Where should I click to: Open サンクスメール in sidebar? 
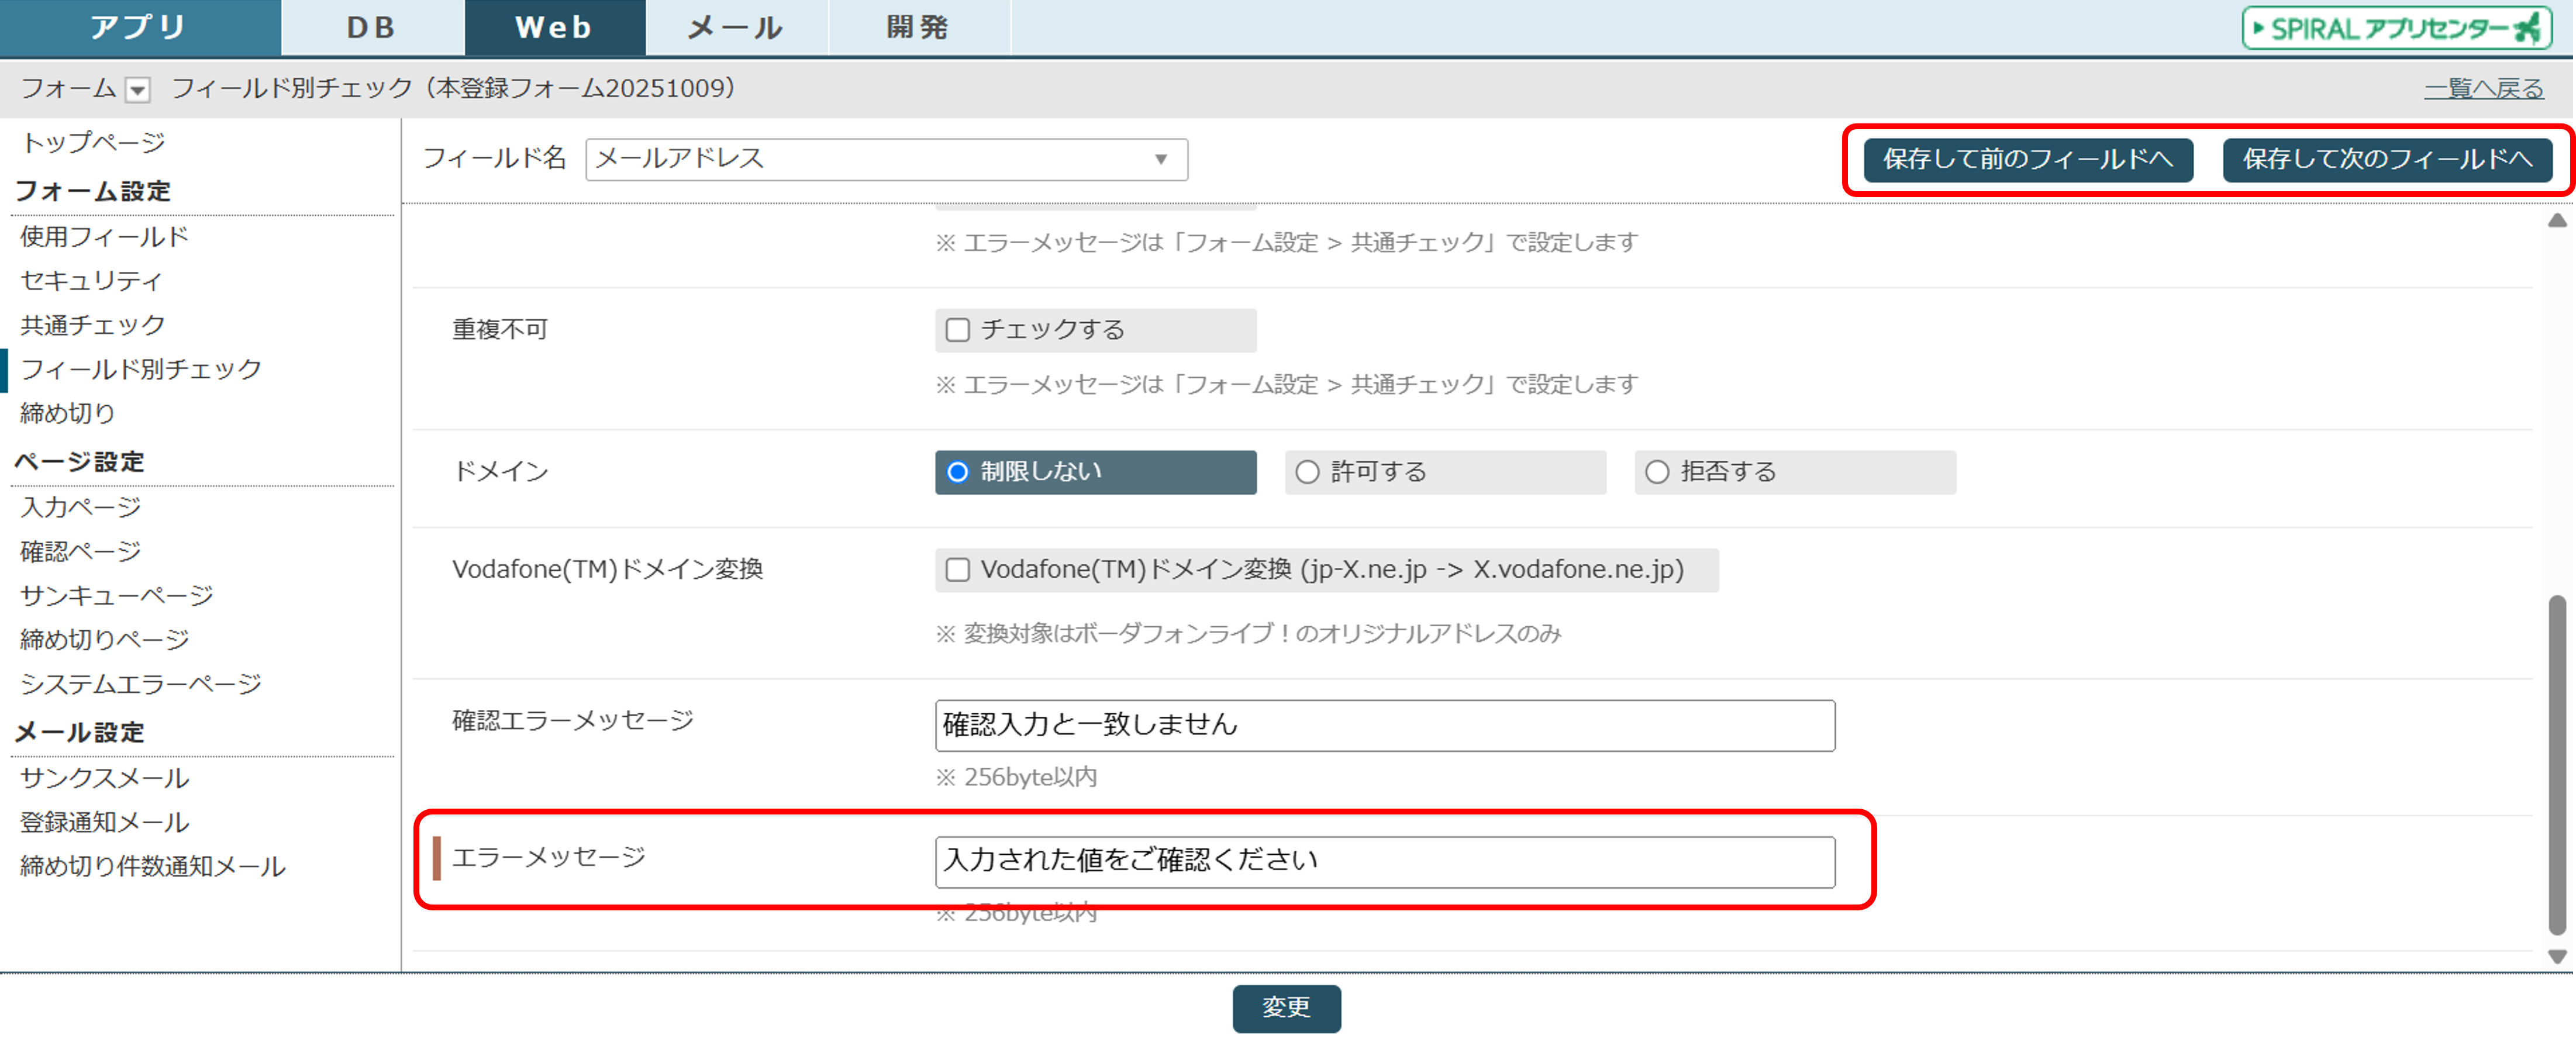[x=105, y=778]
